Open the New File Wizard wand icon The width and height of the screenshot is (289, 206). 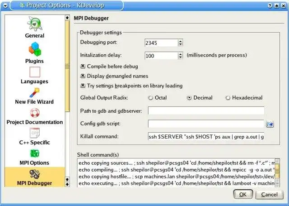[35, 92]
